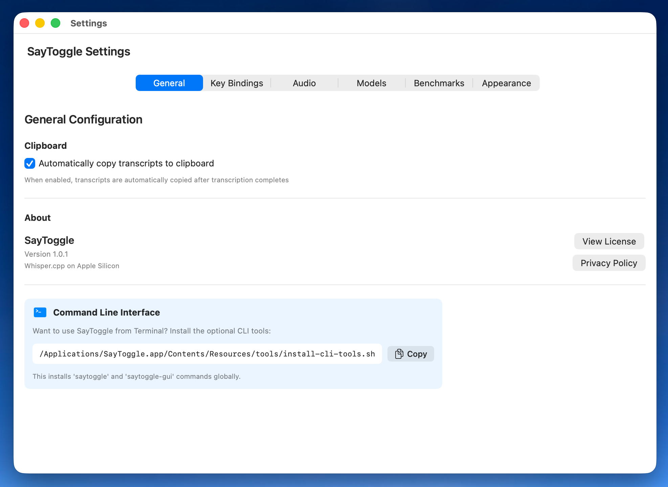Viewport: 668px width, 487px height.
Task: Click the clipboard icon inside the Copy button
Action: pyautogui.click(x=399, y=354)
